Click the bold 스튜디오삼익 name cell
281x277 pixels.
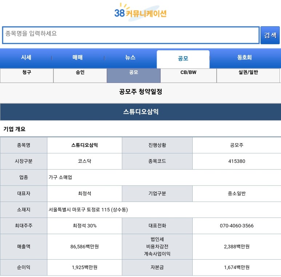point(84,145)
